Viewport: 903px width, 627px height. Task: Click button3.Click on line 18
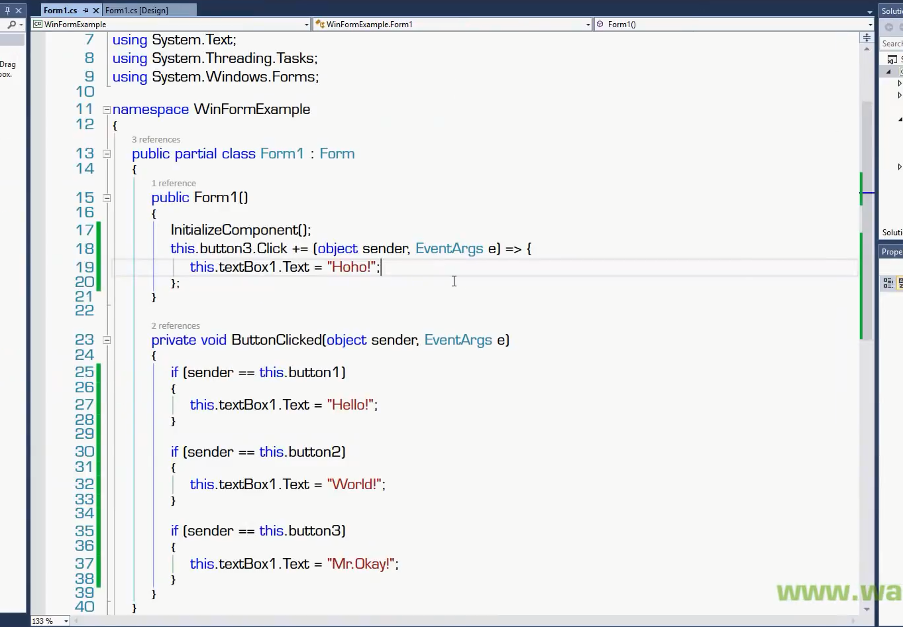click(x=243, y=249)
